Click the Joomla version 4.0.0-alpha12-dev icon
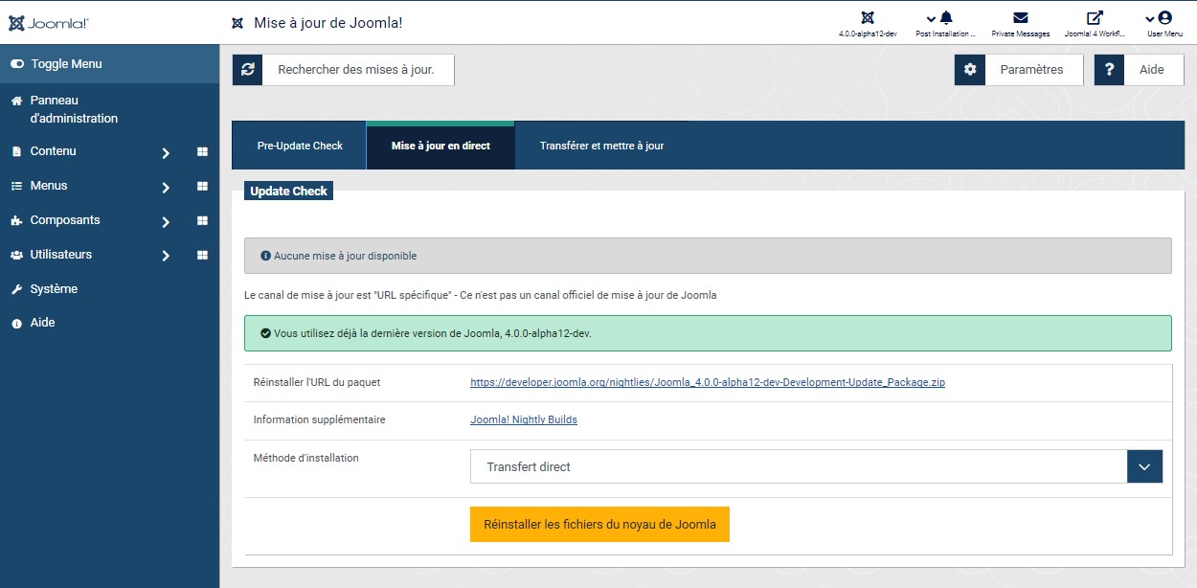The image size is (1197, 588). tap(868, 18)
